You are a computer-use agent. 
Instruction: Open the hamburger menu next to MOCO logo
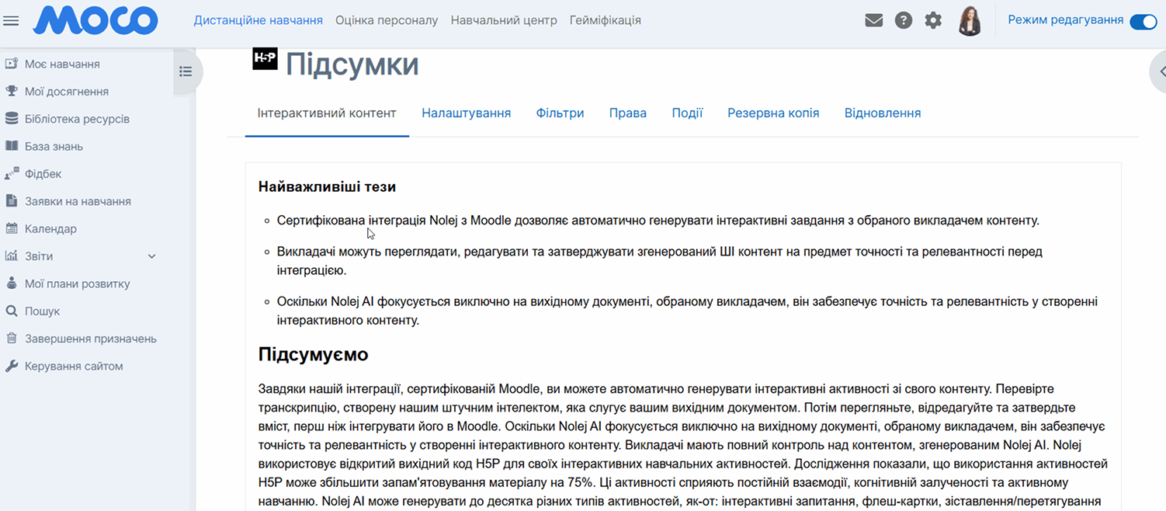point(11,21)
